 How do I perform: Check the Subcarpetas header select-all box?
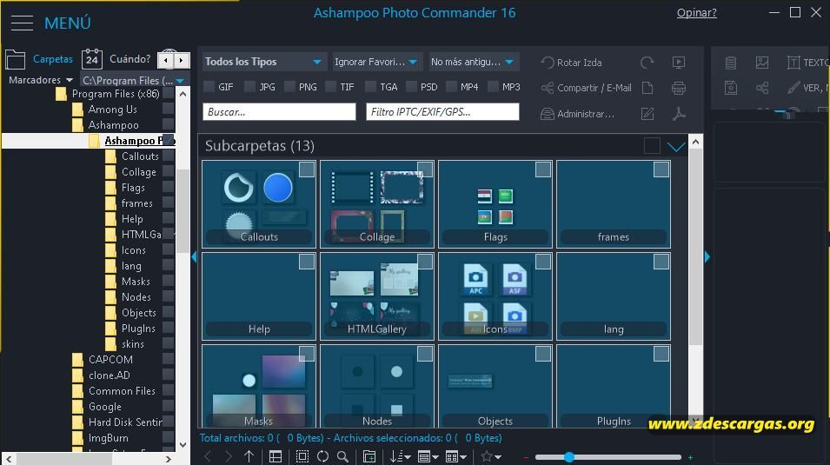pos(652,146)
